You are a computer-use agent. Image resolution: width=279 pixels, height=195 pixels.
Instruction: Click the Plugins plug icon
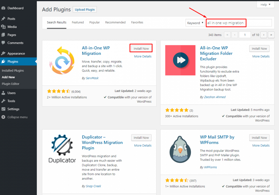(x=3, y=61)
